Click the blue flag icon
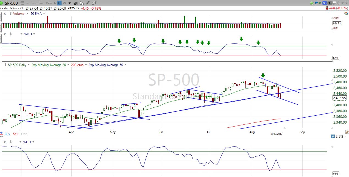The image size is (349, 177). pos(316,3)
